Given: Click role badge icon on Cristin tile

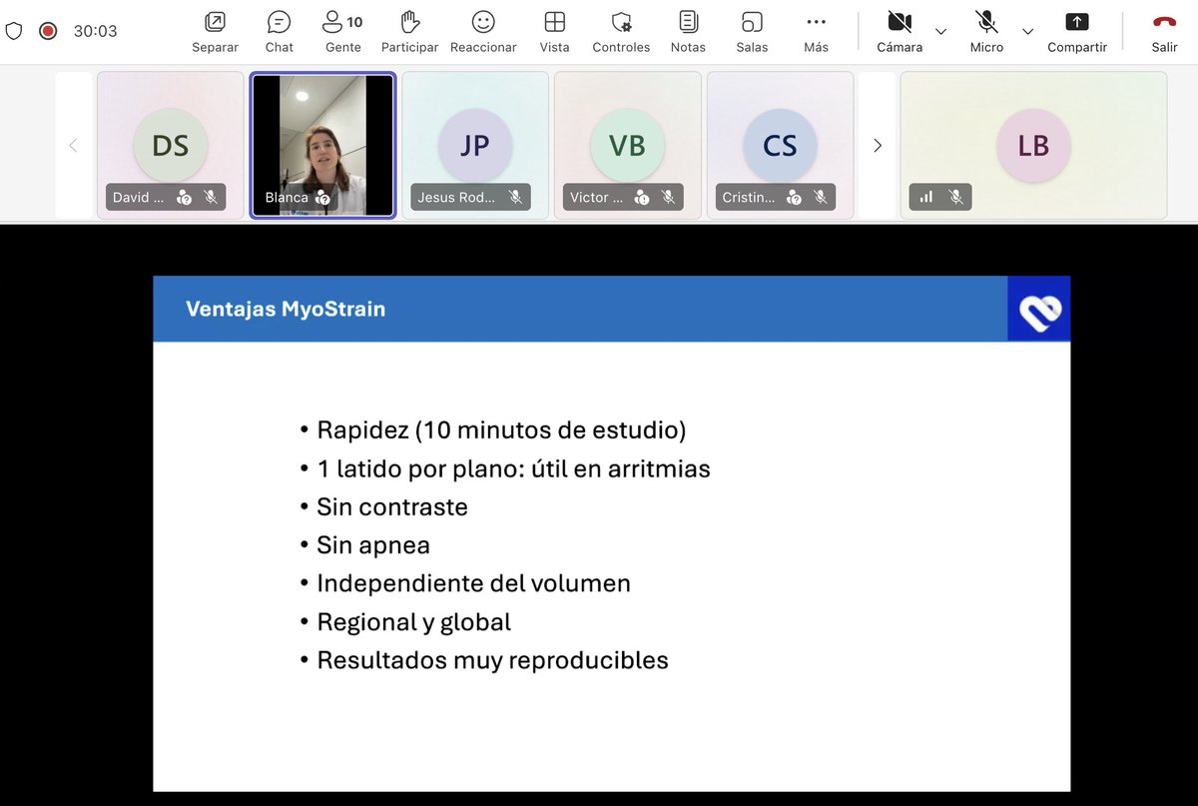Looking at the screenshot, I should [794, 198].
